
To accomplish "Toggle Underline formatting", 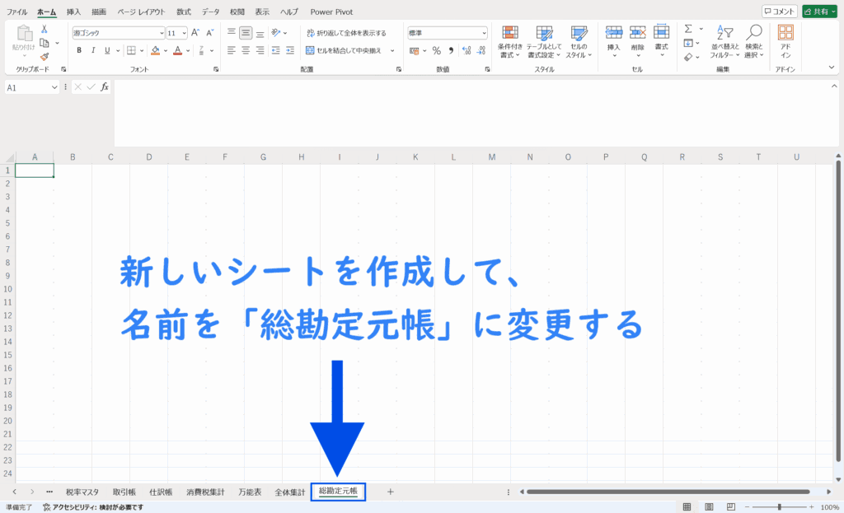I will point(107,50).
